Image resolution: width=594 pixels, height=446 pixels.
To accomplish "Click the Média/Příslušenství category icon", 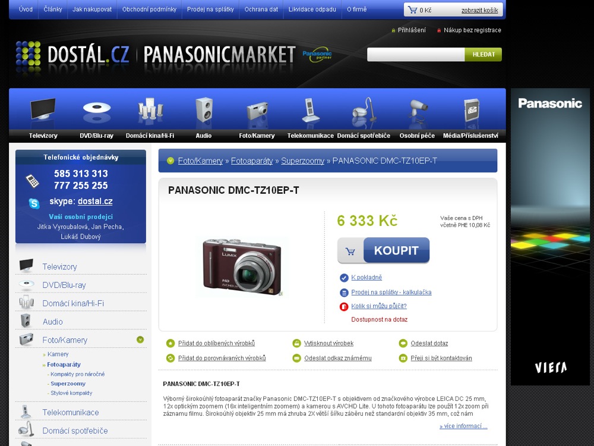I will point(470,111).
